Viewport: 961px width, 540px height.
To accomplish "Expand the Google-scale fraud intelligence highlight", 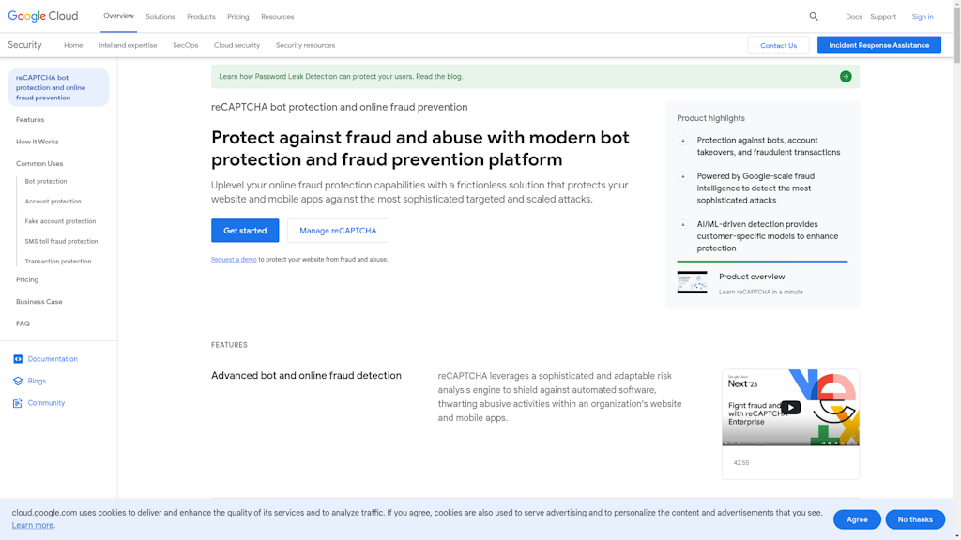I will [x=683, y=176].
